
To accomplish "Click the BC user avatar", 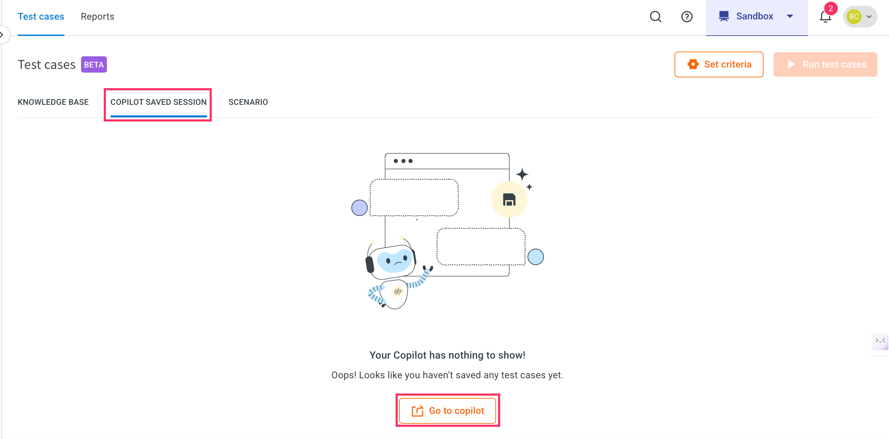I will 854,17.
